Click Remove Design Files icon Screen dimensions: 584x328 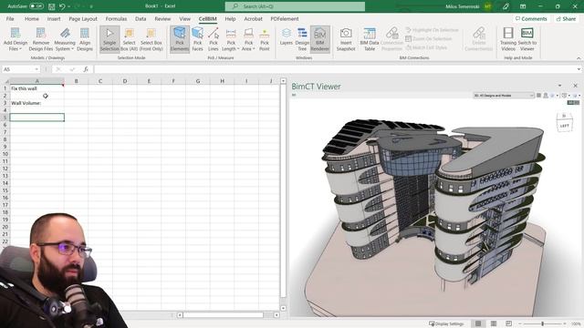click(x=40, y=33)
